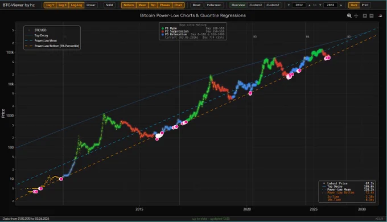The image size is (387, 222).
Task: Click the end year field showing 2032
Action: [331, 5]
